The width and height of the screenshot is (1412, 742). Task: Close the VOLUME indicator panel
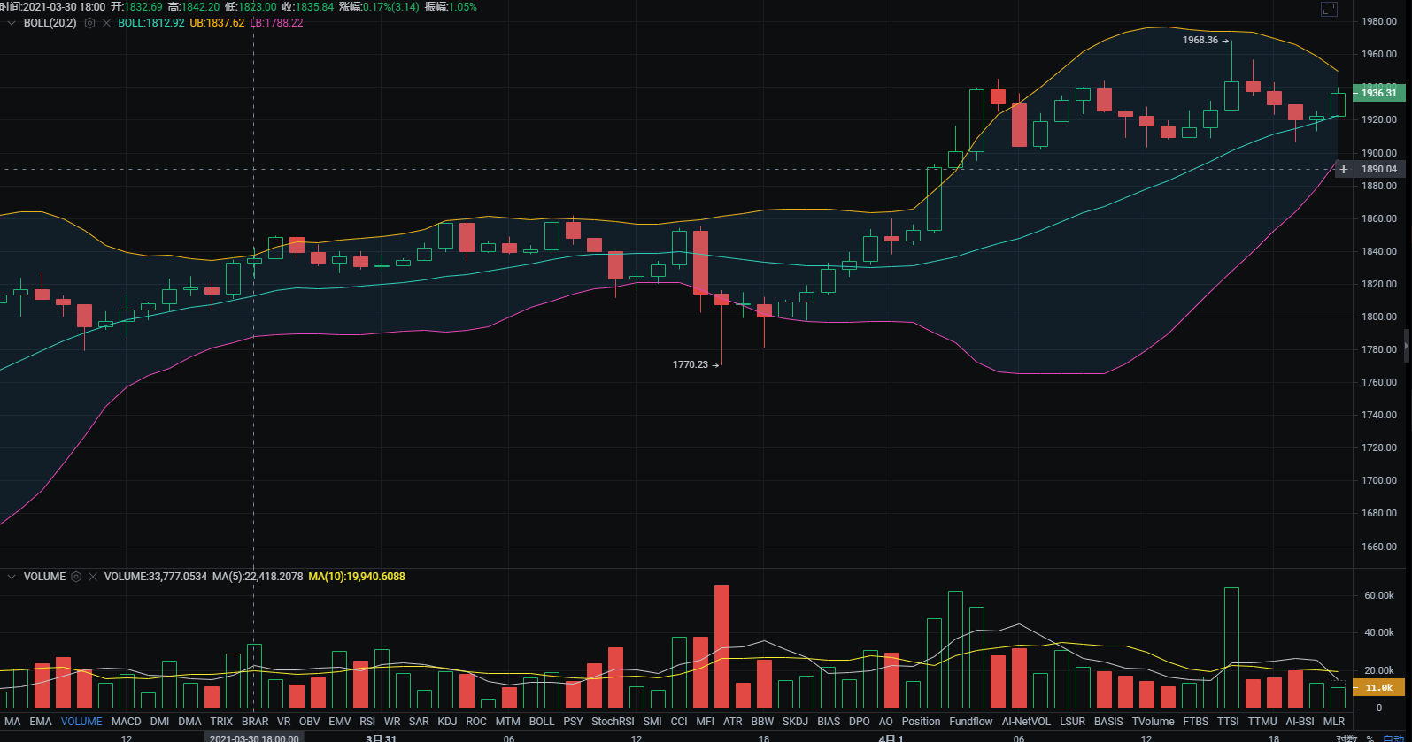(x=93, y=577)
